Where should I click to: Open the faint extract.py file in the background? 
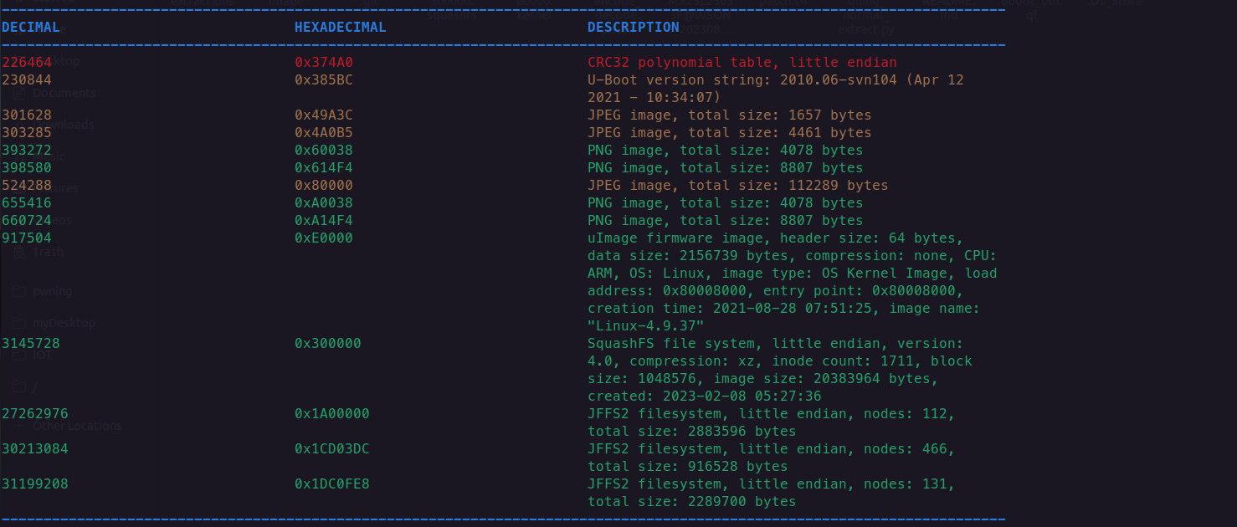pos(865,29)
